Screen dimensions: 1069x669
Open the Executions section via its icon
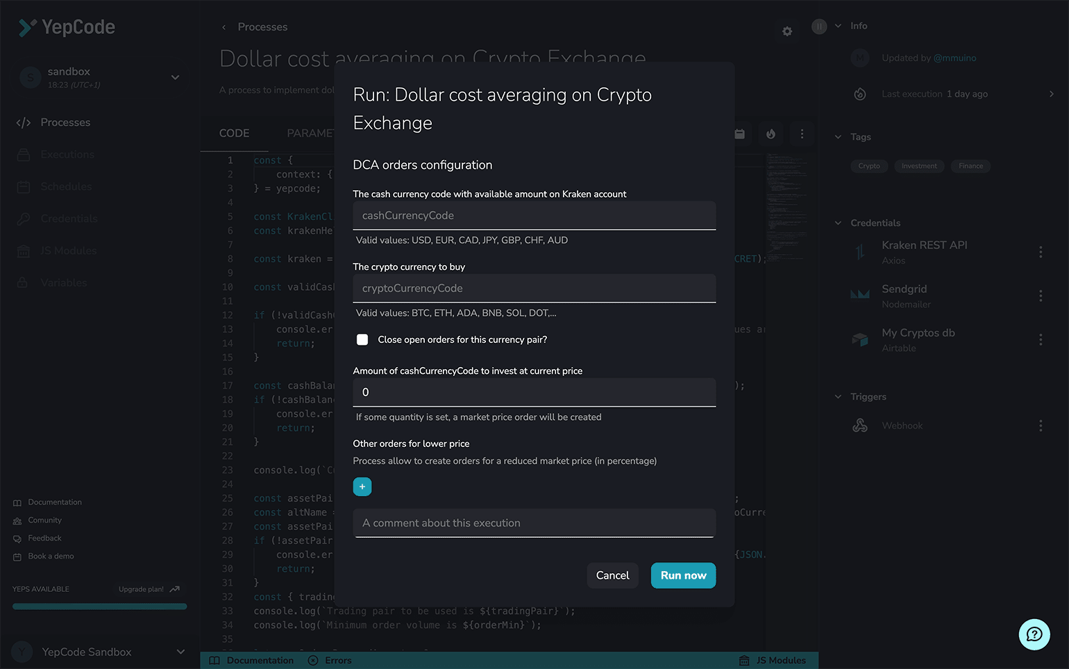(23, 154)
